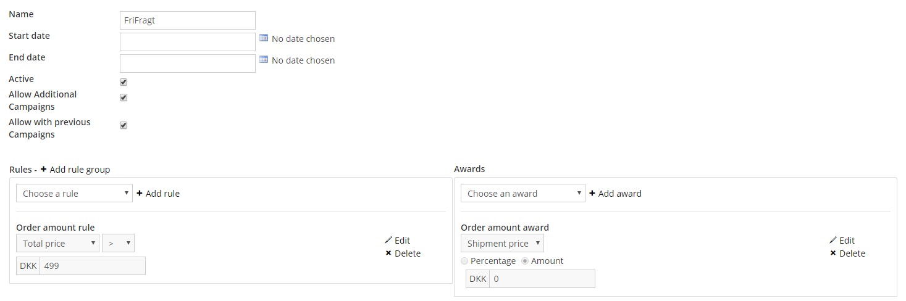Open the End date calendar picker icon
Viewport: 906px width, 301px height.
pos(264,60)
